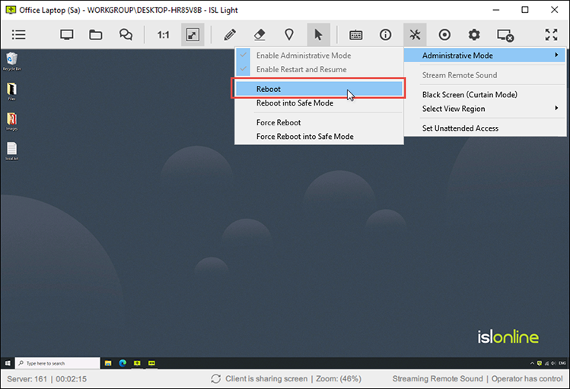The width and height of the screenshot is (570, 389).
Task: Click the keyboard icon in the toolbar
Action: [x=355, y=34]
